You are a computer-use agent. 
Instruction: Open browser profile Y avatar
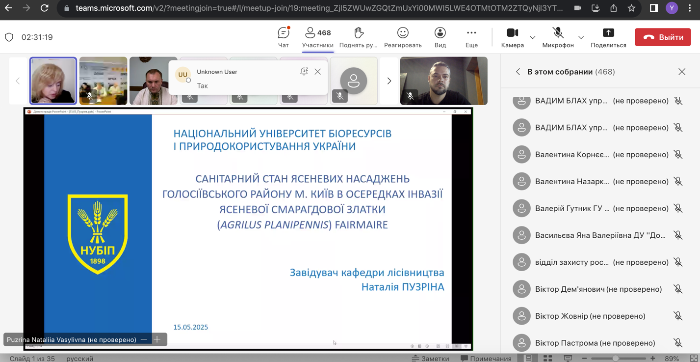(x=672, y=8)
